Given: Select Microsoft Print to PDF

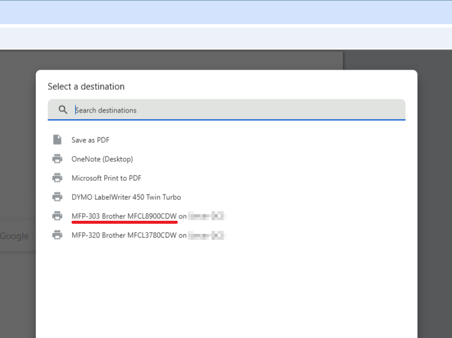Looking at the screenshot, I should [106, 178].
